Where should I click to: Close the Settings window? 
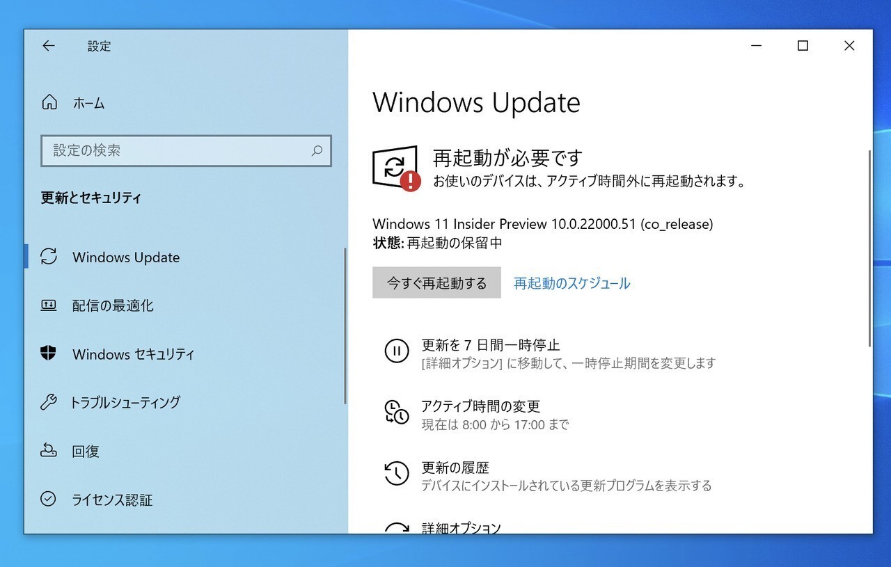pos(849,46)
